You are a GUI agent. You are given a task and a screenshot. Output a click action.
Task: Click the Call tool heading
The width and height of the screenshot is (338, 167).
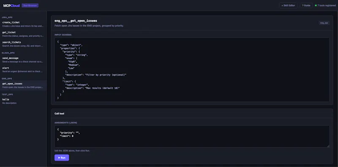pyautogui.click(x=59, y=113)
